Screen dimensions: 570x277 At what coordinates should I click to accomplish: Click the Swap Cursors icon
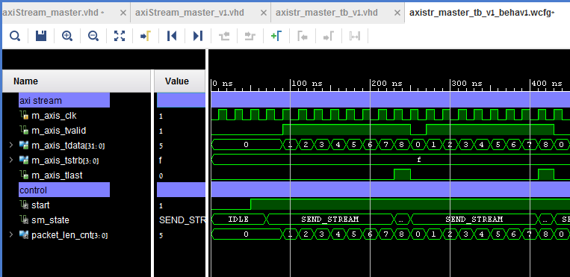354,36
